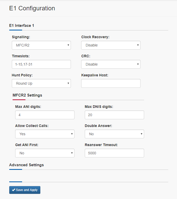The image size is (177, 199).
Task: Click the Clock Recovery label
Action: 95,37
